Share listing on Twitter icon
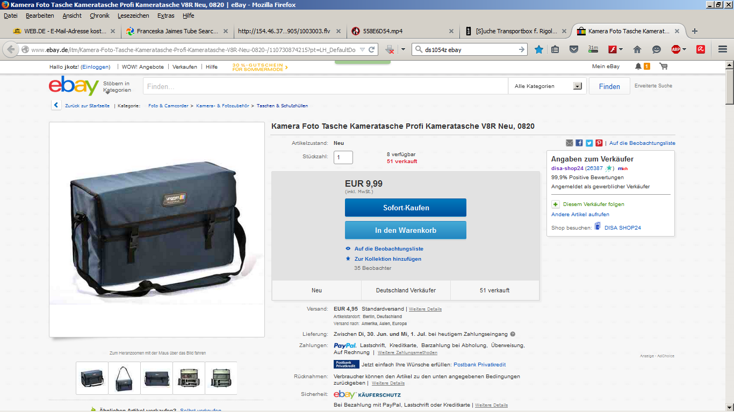Viewport: 734px width, 412px height. tap(589, 143)
